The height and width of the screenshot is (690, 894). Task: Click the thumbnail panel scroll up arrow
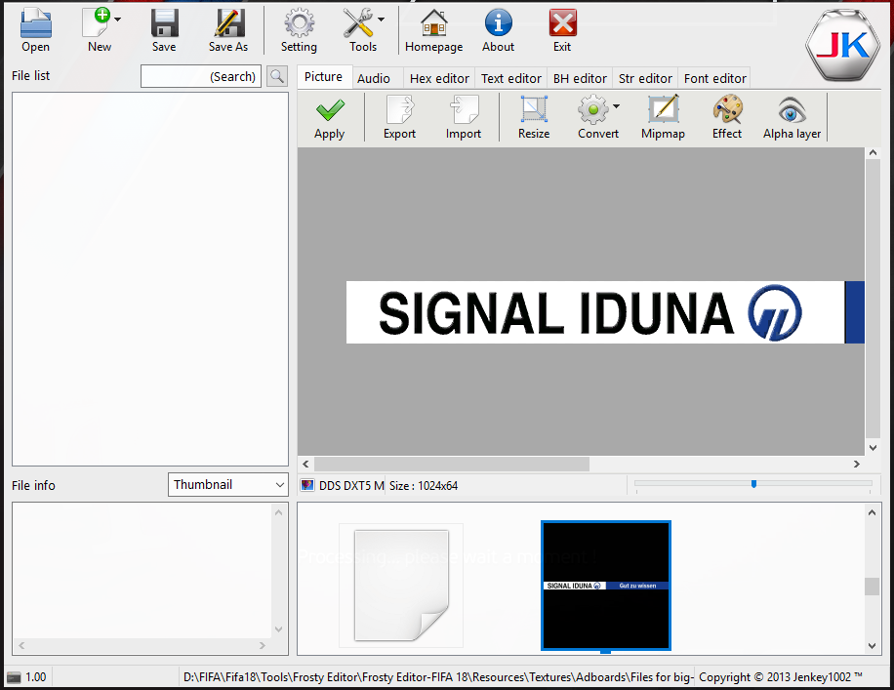[x=872, y=512]
